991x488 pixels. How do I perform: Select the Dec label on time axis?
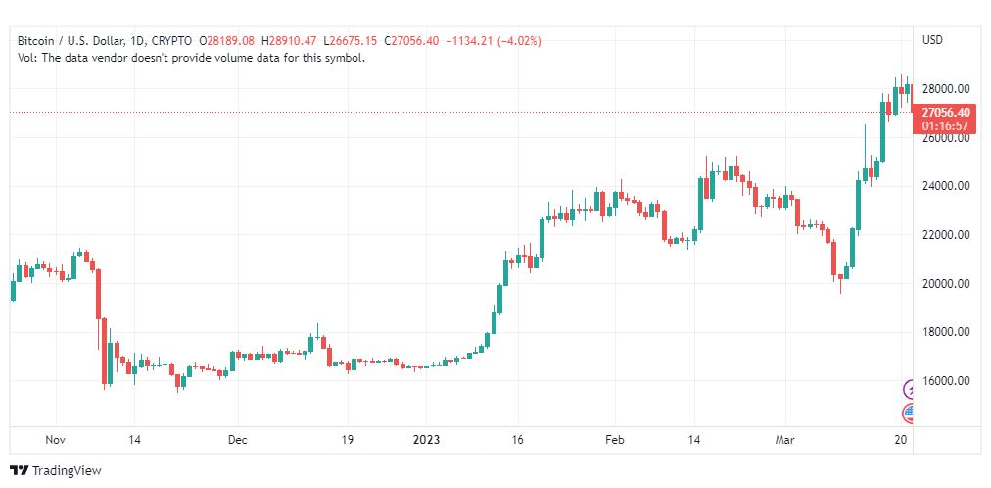point(237,441)
